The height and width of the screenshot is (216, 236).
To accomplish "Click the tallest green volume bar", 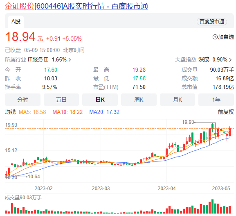I will [x=212, y=206].
